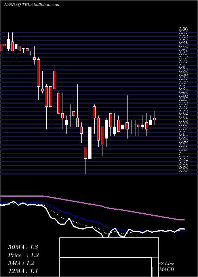198x277 pixels.
Task: Click the Price : 1.2 readout
Action: pyautogui.click(x=23, y=255)
